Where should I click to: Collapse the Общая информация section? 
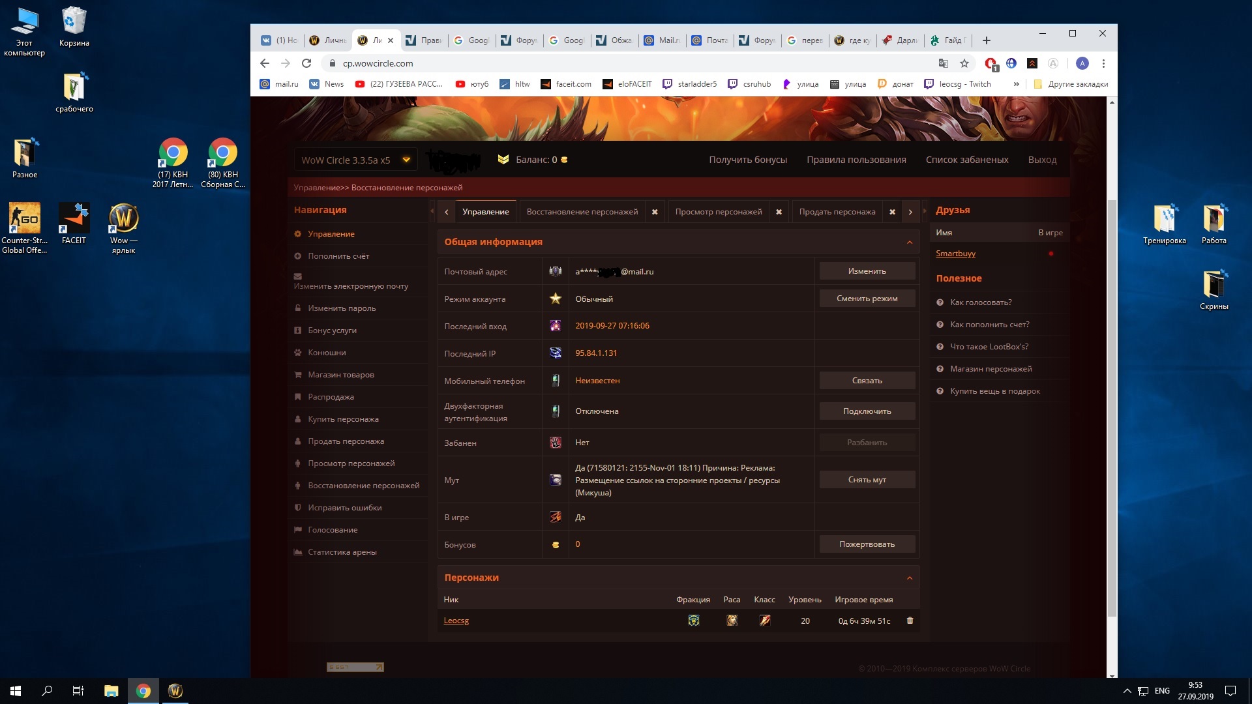910,242
